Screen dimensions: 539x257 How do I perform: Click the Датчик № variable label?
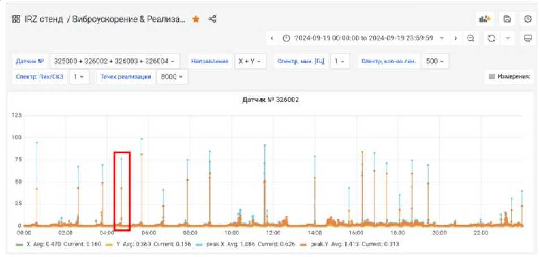click(29, 61)
